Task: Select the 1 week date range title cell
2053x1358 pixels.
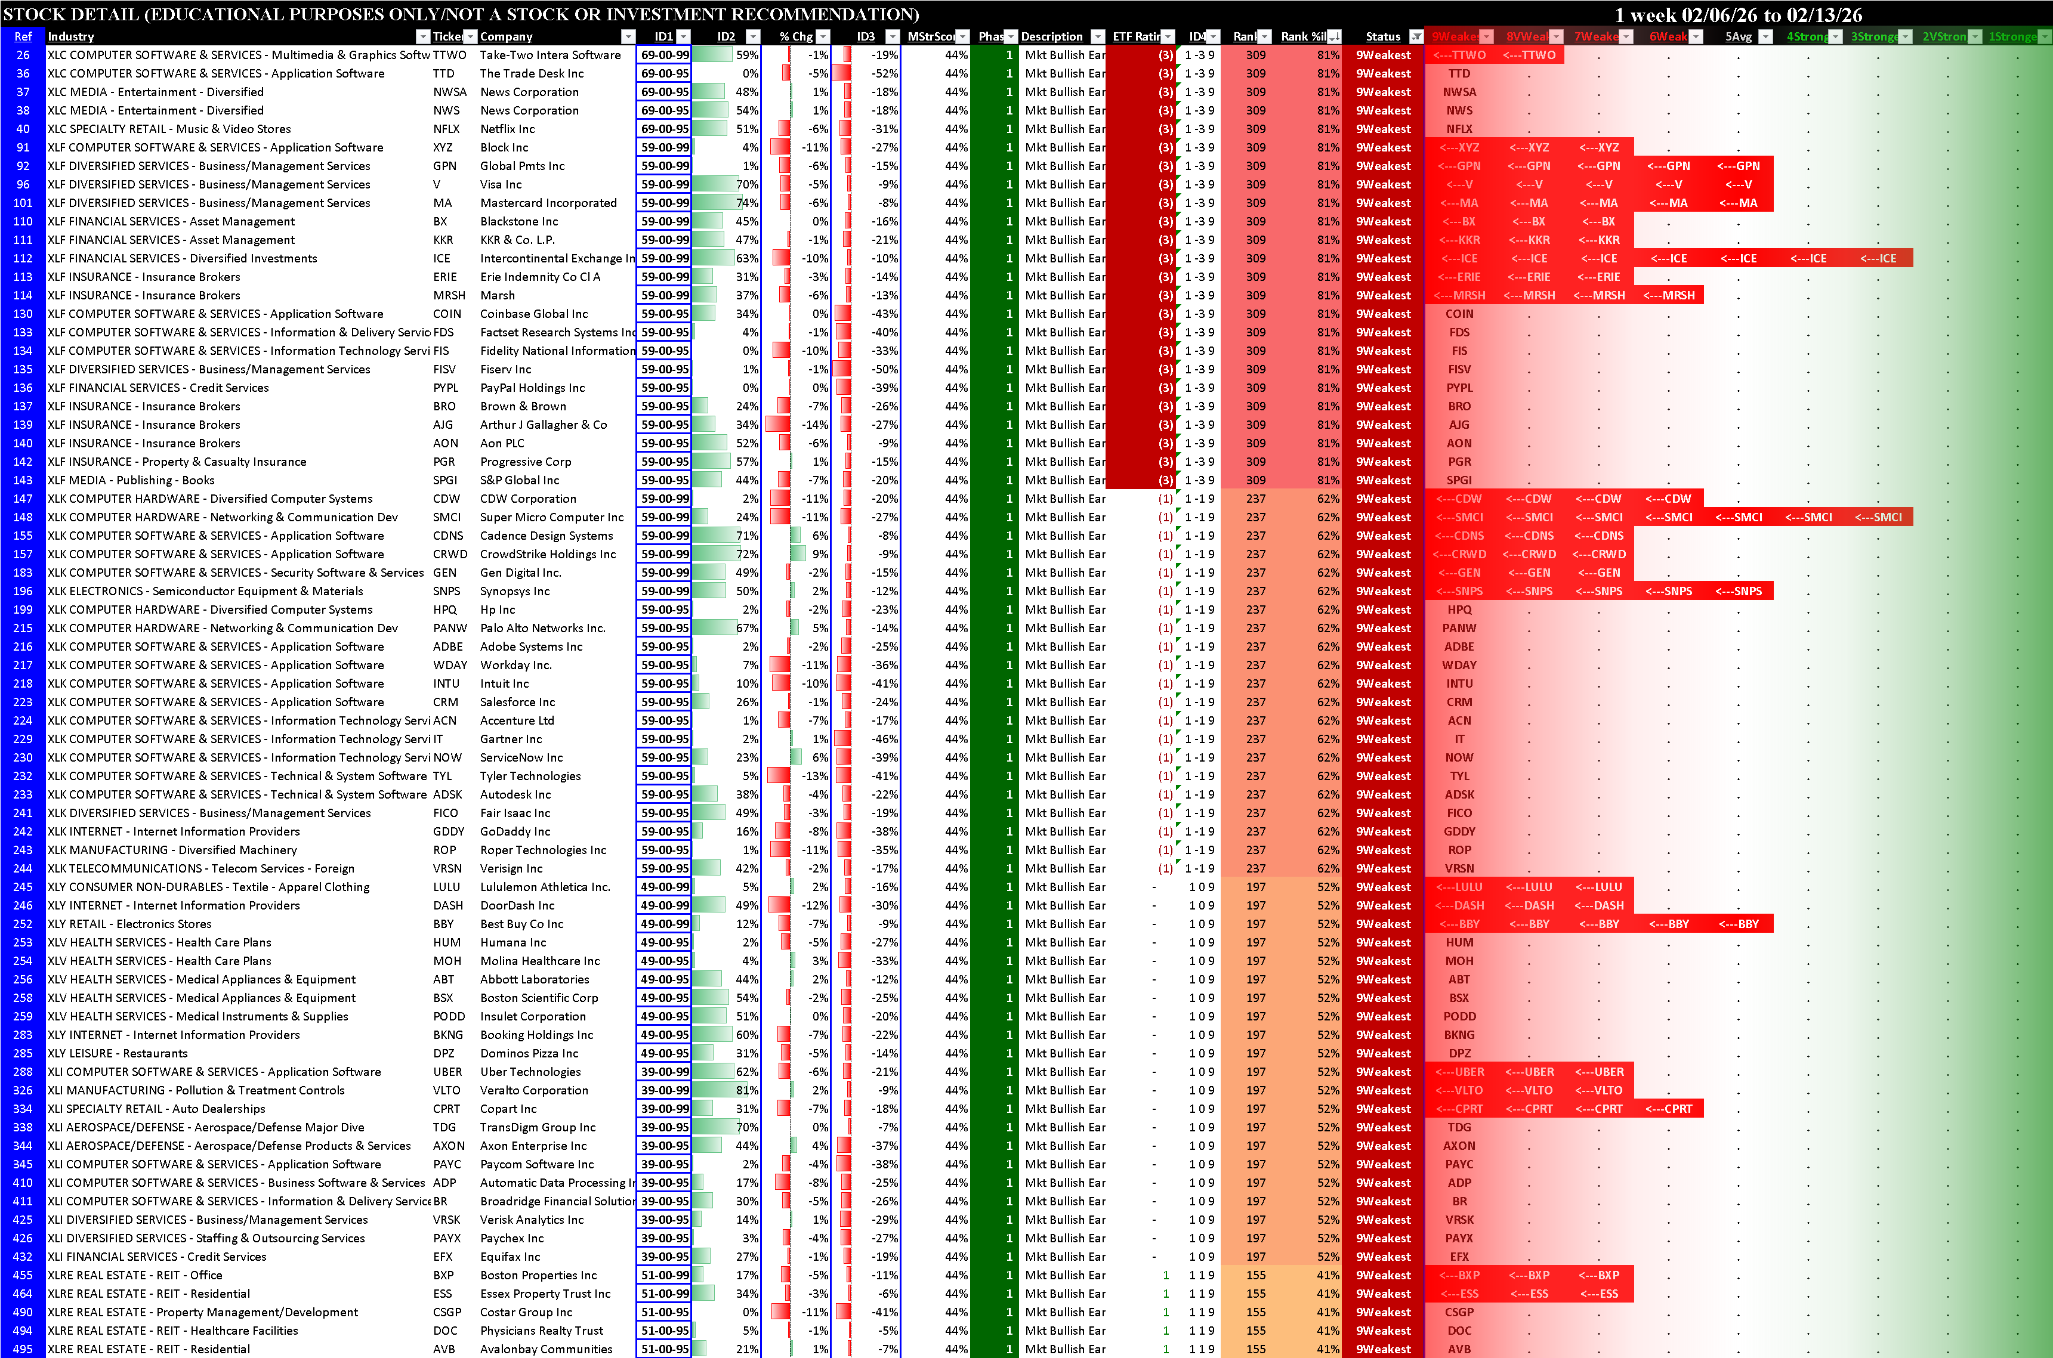Action: coord(1738,15)
